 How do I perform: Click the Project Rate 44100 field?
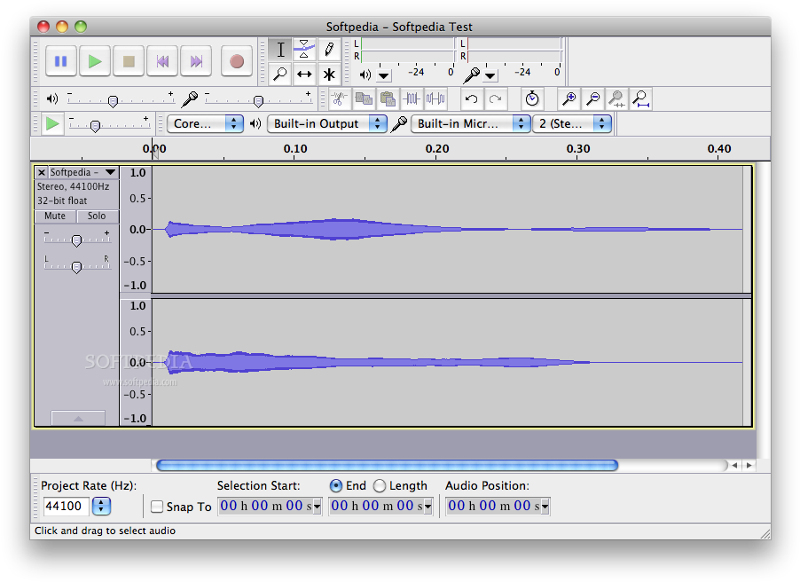[x=67, y=507]
